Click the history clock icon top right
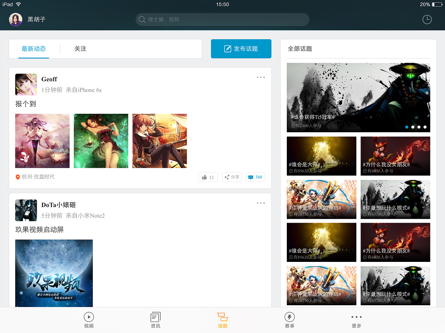 click(x=427, y=19)
